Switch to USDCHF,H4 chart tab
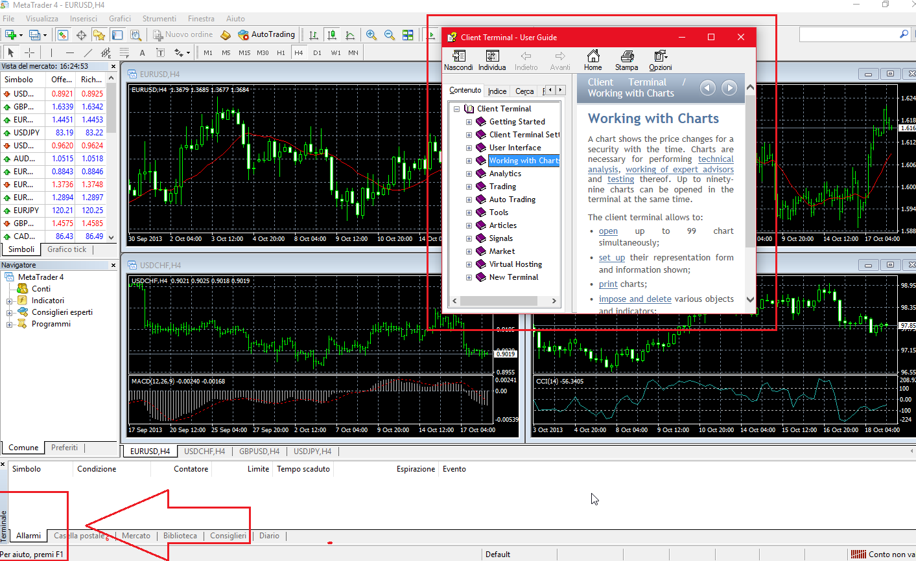The image size is (916, 561). [204, 451]
